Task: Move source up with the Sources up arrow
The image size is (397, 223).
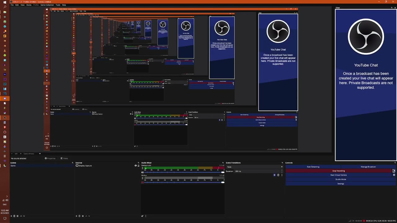Action: pyautogui.click(x=86, y=216)
